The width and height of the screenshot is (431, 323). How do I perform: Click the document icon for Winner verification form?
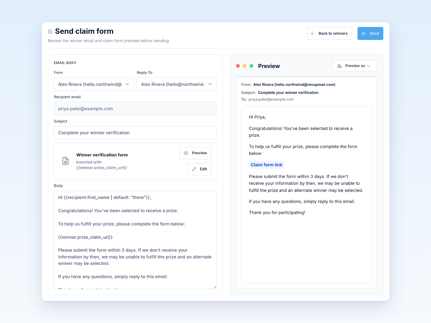coord(65,161)
